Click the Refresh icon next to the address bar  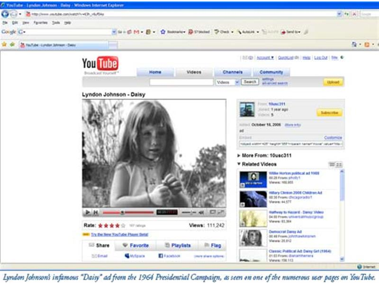[347, 14]
